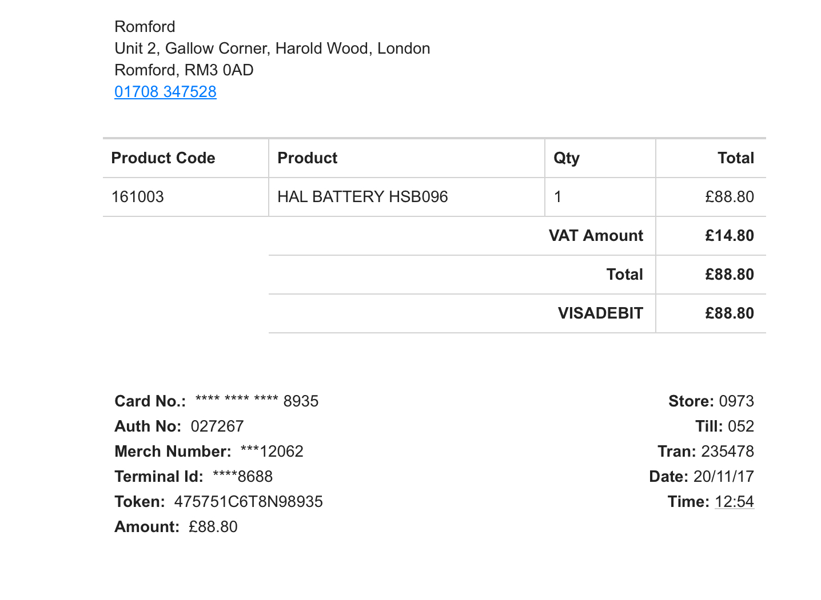
Task: Select the product code 161003 cell
Action: pyautogui.click(x=138, y=197)
